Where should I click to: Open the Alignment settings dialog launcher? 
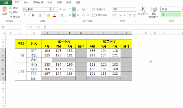(x=110, y=21)
